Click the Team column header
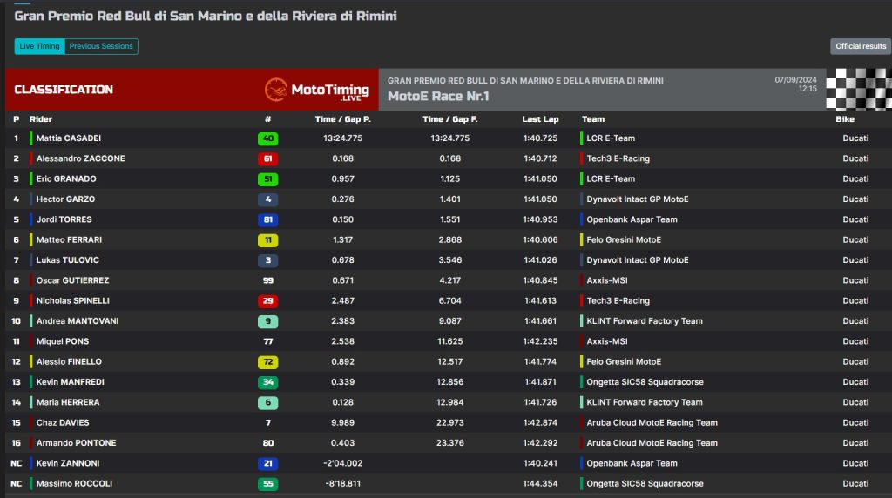892x498 pixels. point(593,118)
